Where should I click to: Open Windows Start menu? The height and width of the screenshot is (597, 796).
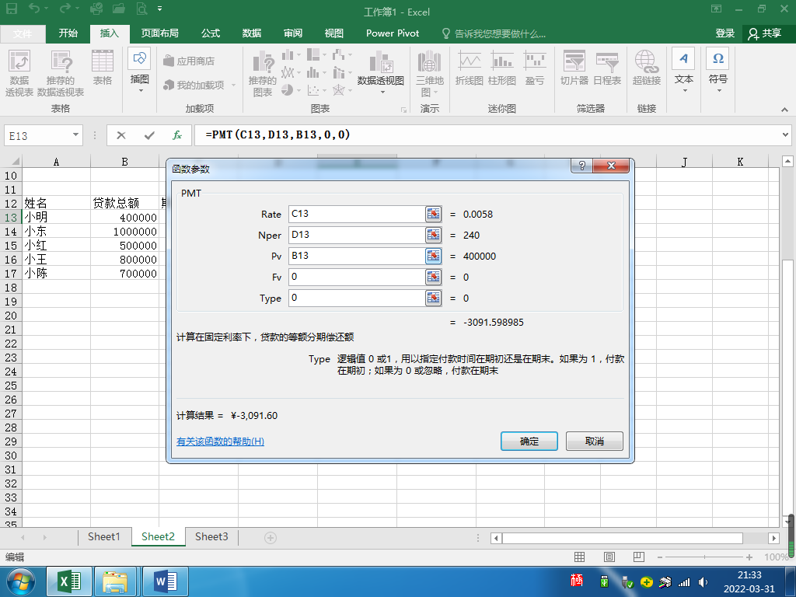click(21, 581)
